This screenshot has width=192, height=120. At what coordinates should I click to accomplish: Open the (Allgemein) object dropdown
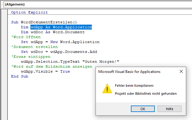[x=98, y=4]
